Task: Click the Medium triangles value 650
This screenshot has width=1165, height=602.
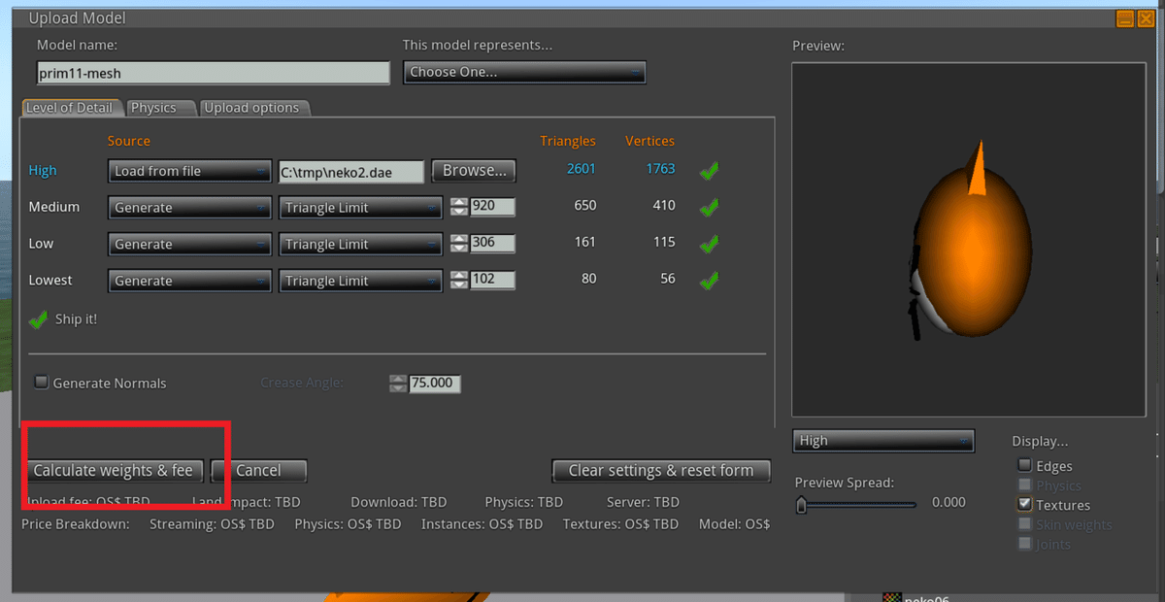Action: (584, 206)
